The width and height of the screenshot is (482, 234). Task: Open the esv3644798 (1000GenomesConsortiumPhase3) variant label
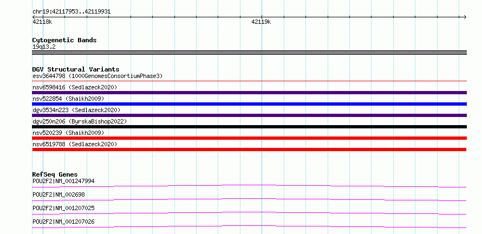tap(97, 76)
